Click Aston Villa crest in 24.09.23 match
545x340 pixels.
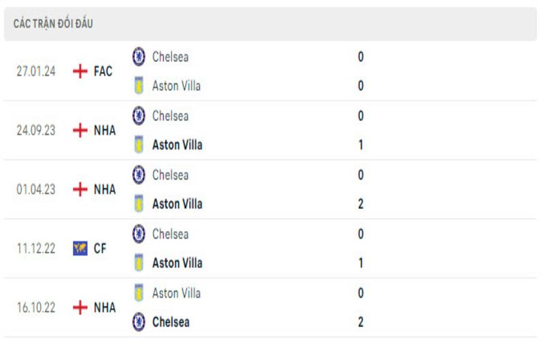click(139, 145)
